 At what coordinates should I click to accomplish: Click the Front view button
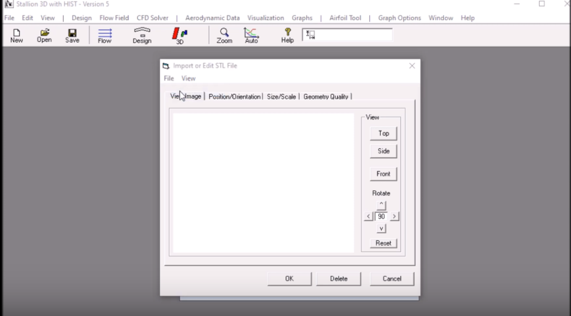tap(384, 174)
